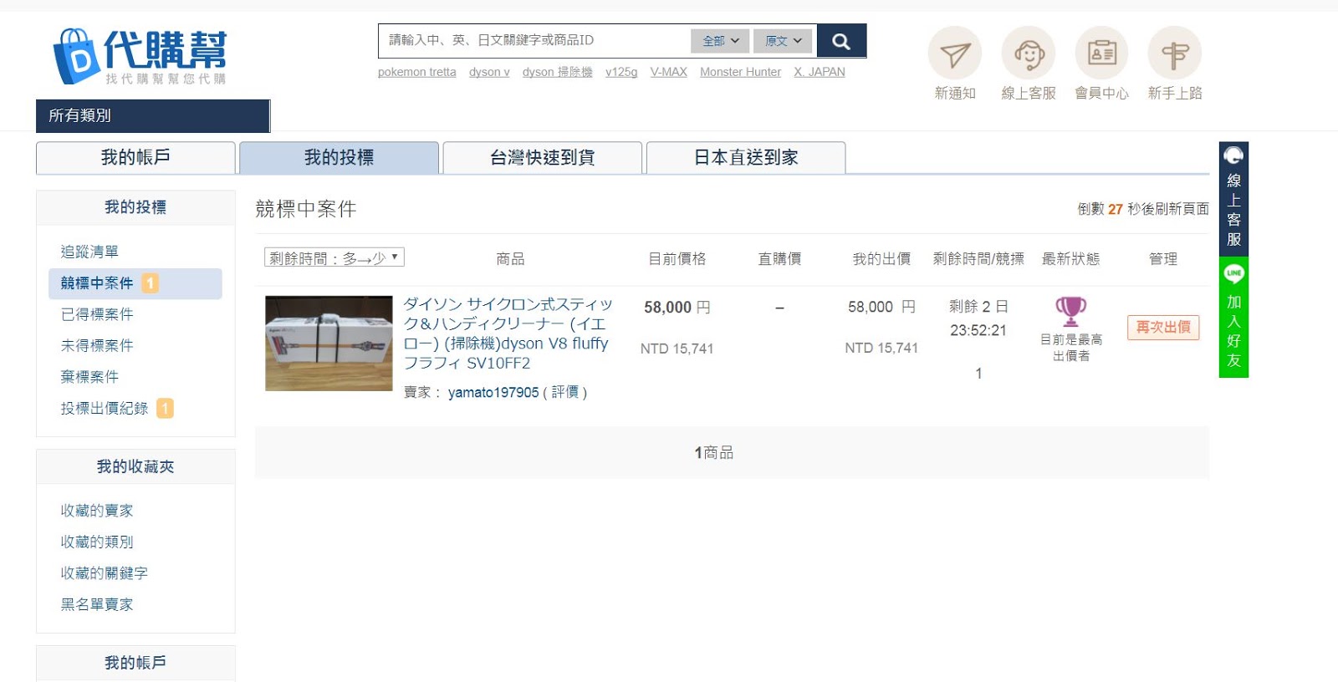Viewport: 1338px width, 682px height.
Task: Open 收藏的賣家 in sidebar
Action: coord(97,511)
